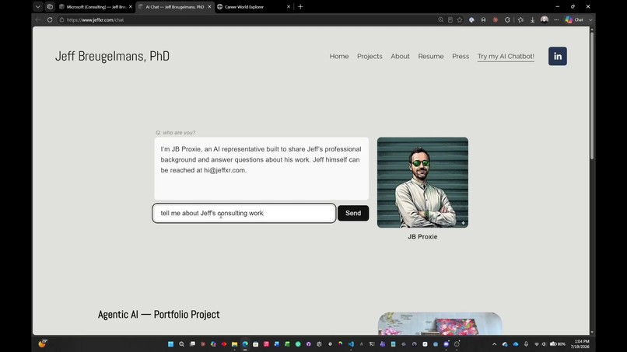The height and width of the screenshot is (352, 627).
Task: Open a new browser tab
Action: click(300, 7)
